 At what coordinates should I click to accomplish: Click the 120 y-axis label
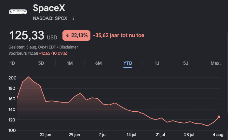12,120
